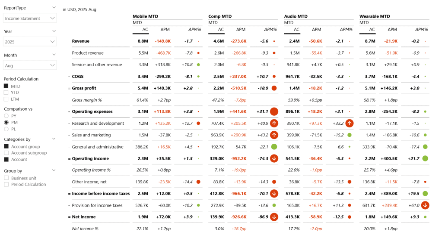Open the 2025 year dropdown
Viewport: 445px width, 235px height.
30,42
